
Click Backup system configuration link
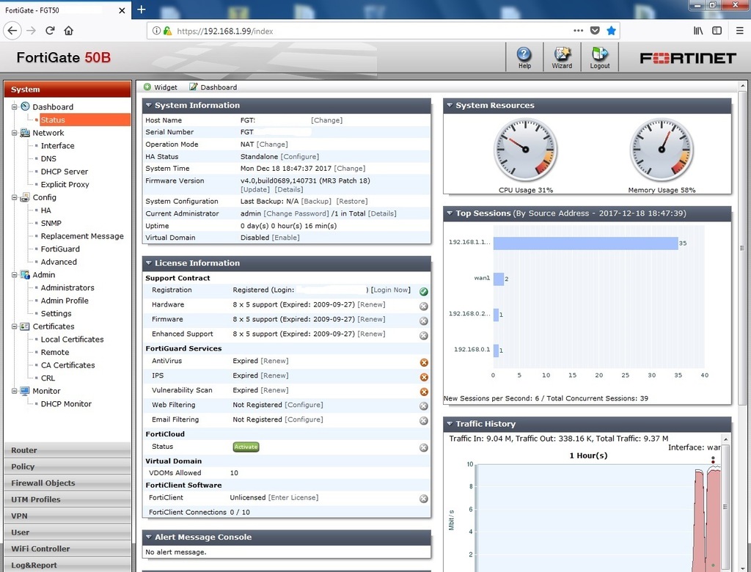point(316,201)
